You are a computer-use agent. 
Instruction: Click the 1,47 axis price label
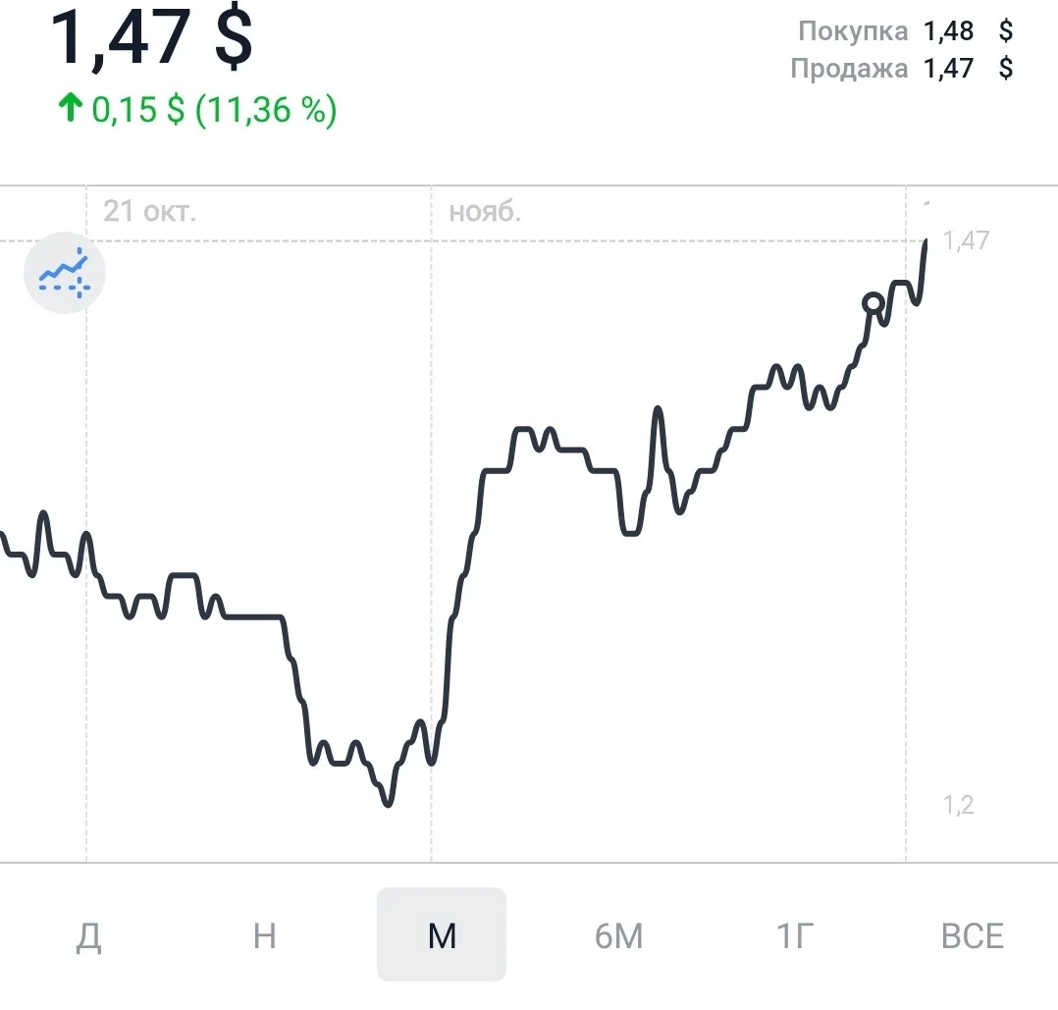tap(966, 240)
